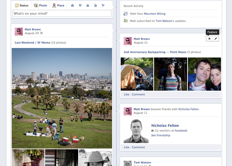Click Tom Watson avatar on bottom post
Image resolution: width=232 pixels, height=166 pixels.
point(128,163)
